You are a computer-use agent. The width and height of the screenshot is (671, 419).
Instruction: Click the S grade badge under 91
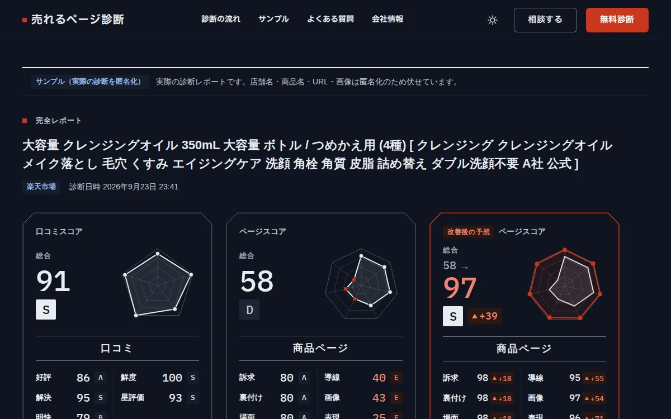[46, 310]
